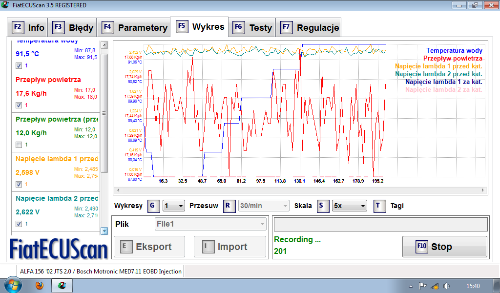Click parameter list scrollbar thumb
The image size is (500, 293).
tap(104, 113)
